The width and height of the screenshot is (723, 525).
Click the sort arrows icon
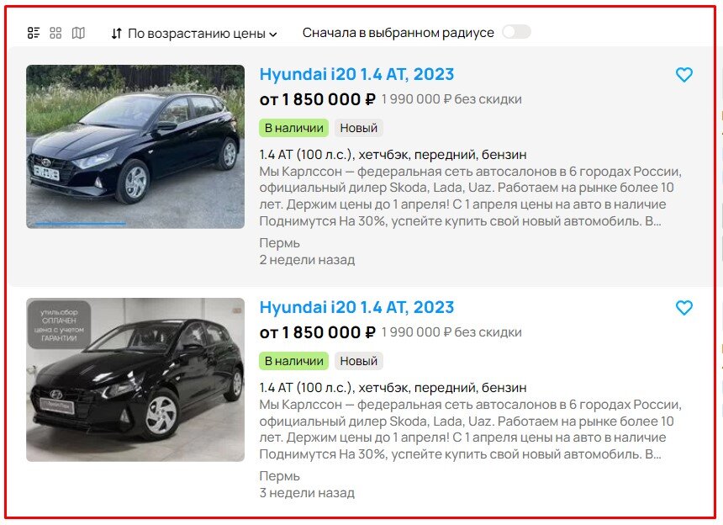[117, 33]
